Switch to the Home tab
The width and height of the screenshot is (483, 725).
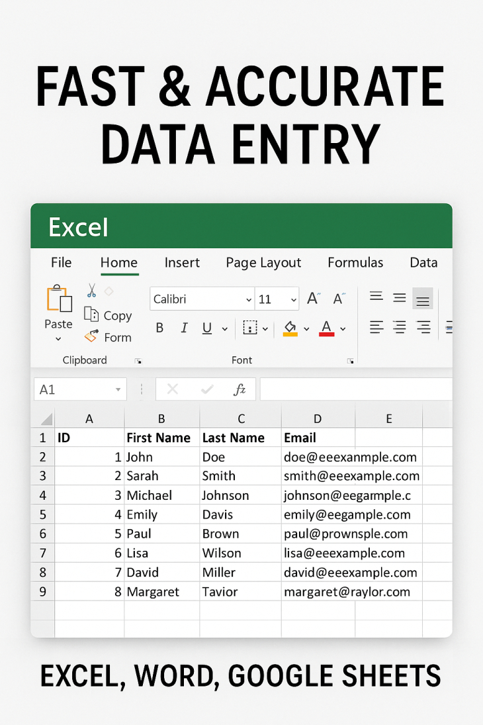[x=119, y=263]
